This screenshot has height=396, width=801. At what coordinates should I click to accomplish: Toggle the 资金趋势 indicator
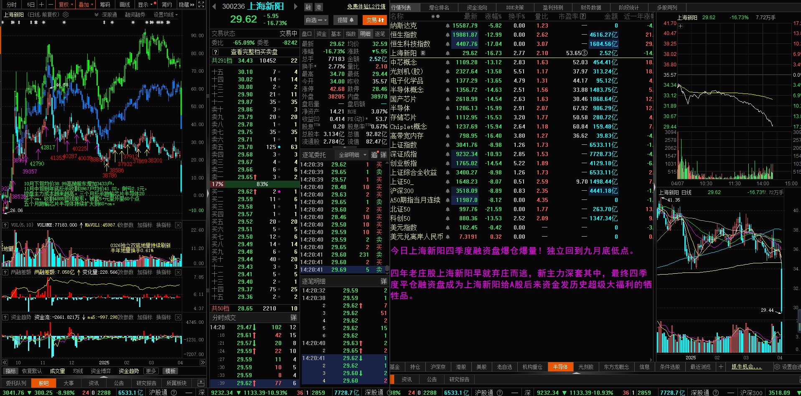coord(129,371)
